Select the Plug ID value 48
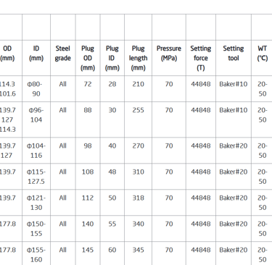272x265 pixels. (112, 172)
